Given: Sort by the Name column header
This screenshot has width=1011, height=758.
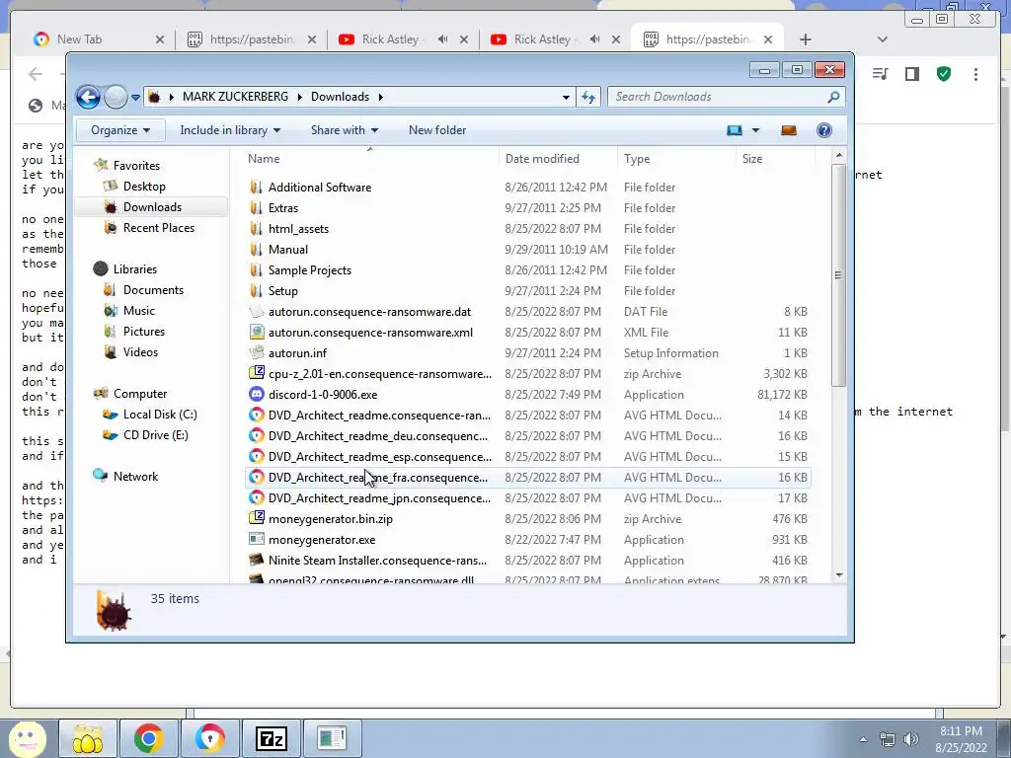Looking at the screenshot, I should click(264, 159).
